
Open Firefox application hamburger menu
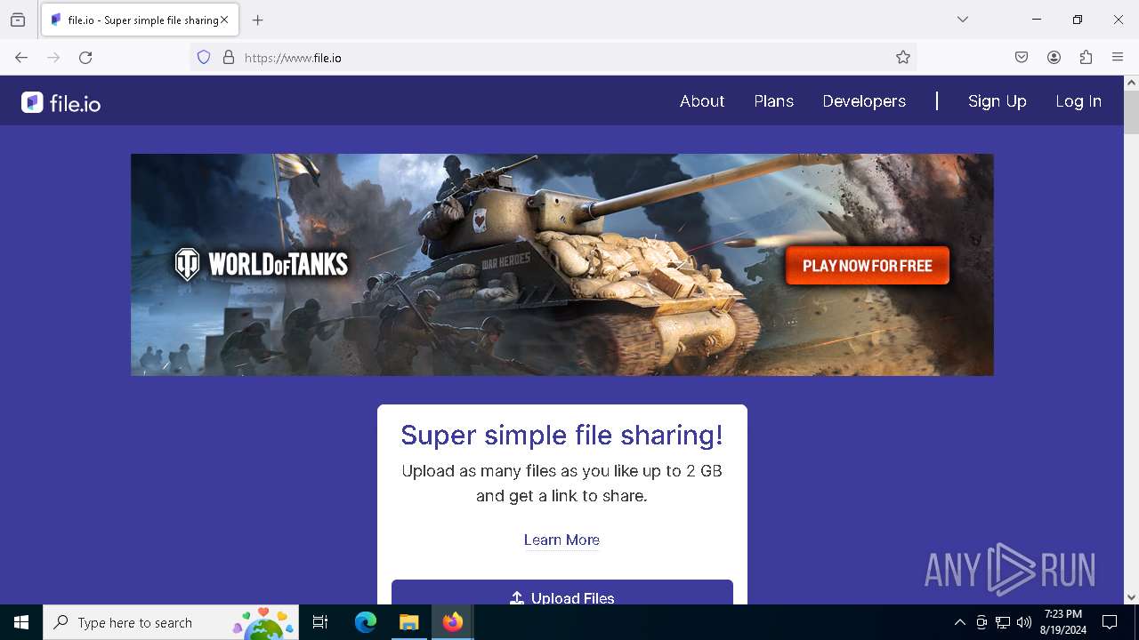click(x=1118, y=58)
